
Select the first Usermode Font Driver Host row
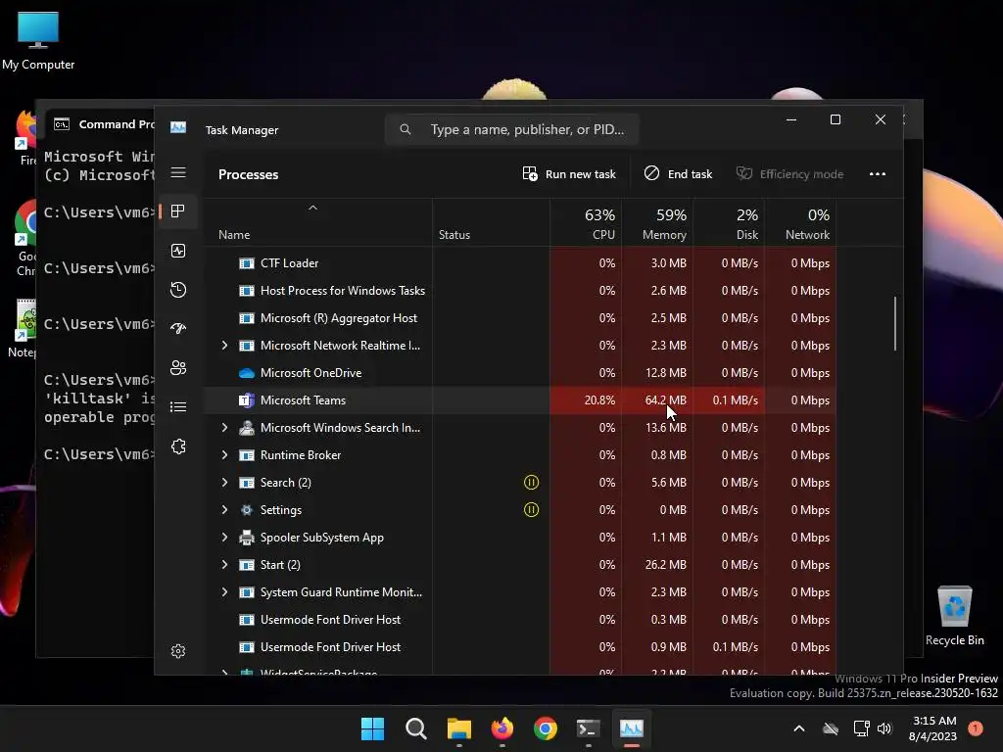(520, 620)
